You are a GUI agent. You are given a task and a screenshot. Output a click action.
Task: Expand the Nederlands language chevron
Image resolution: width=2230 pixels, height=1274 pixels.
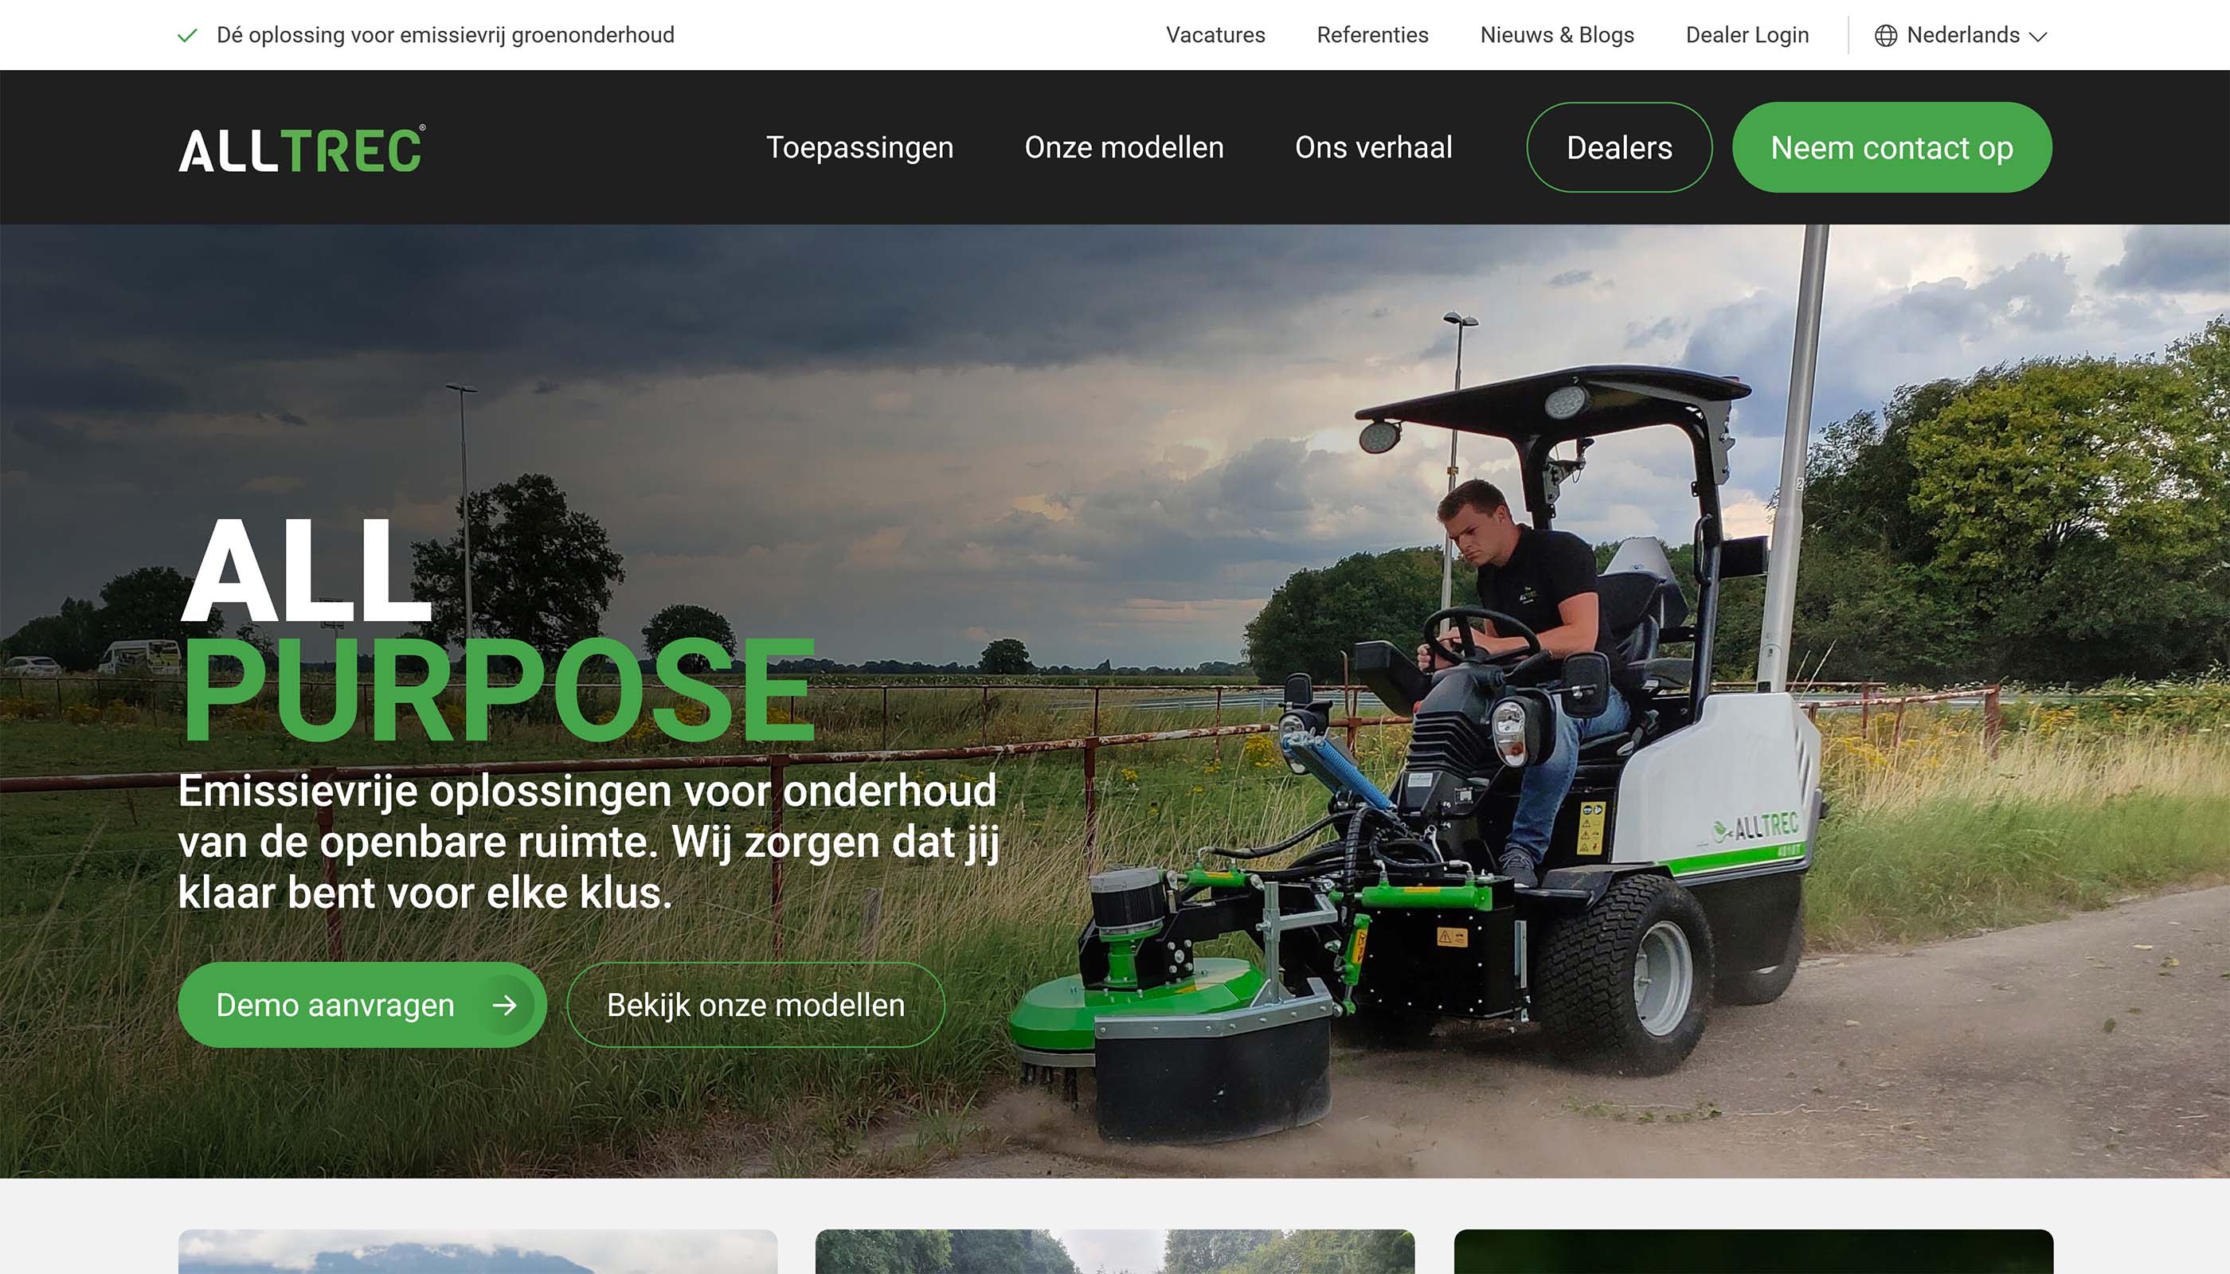[2038, 37]
